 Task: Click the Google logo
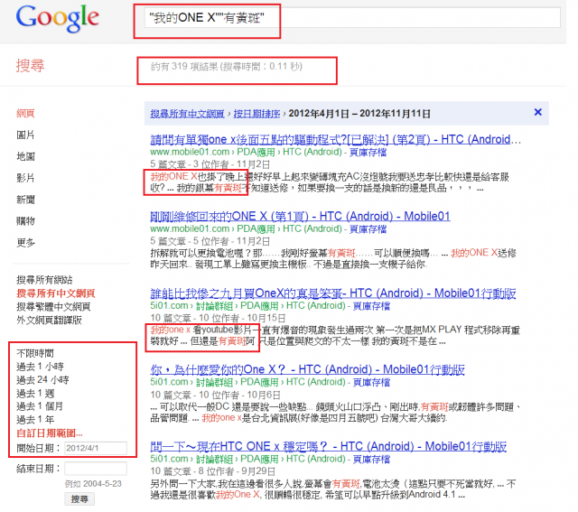pyautogui.click(x=57, y=18)
